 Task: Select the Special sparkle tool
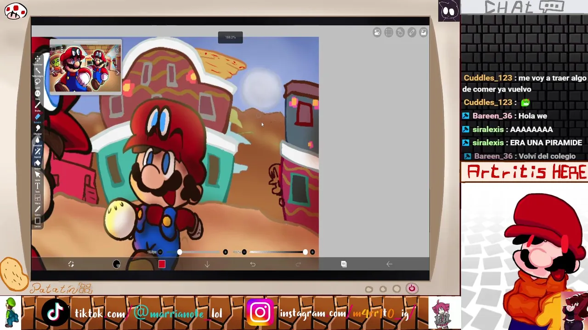38,152
